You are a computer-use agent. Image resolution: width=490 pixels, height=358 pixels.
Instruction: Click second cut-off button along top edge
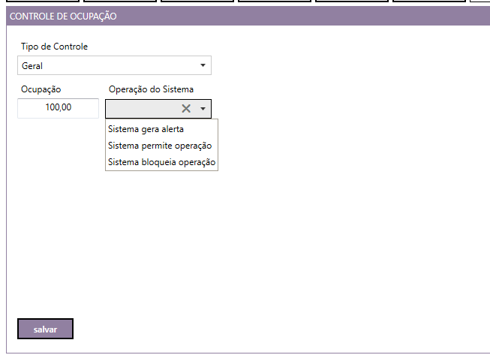click(120, 2)
